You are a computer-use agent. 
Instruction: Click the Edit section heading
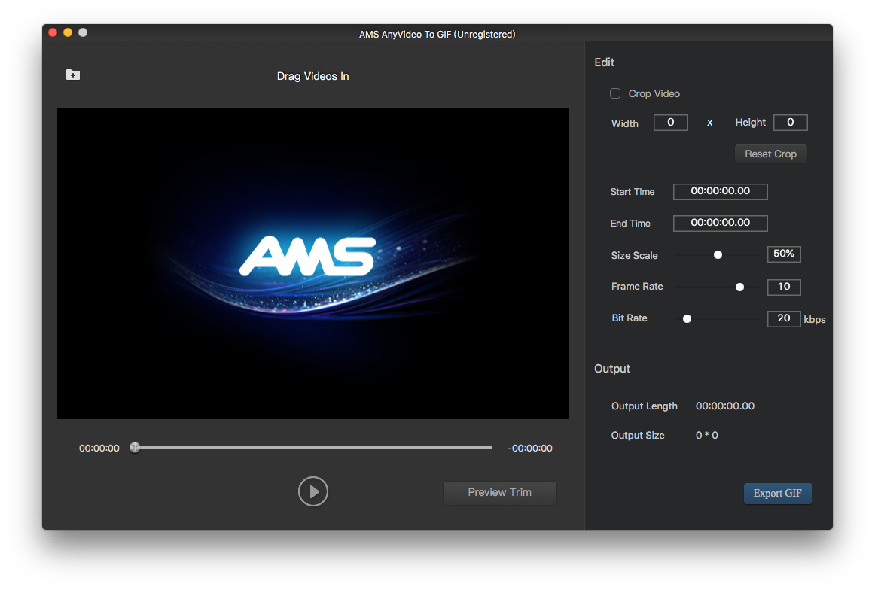click(x=605, y=62)
